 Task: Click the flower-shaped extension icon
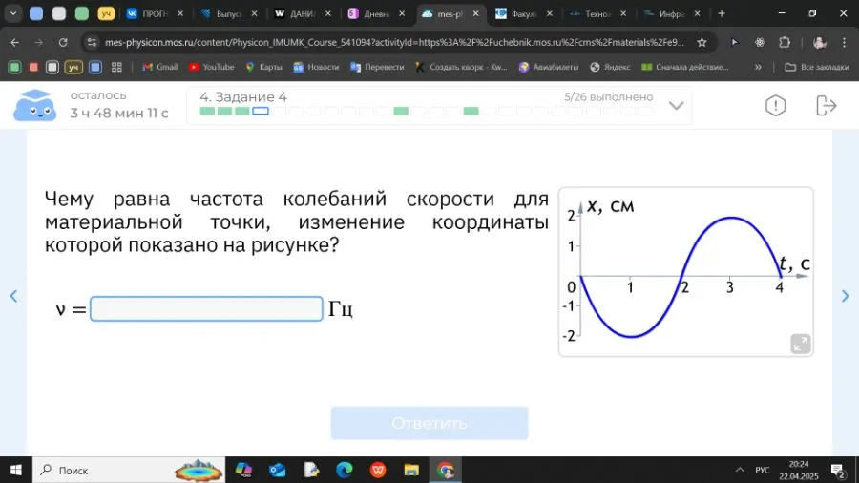[x=760, y=42]
